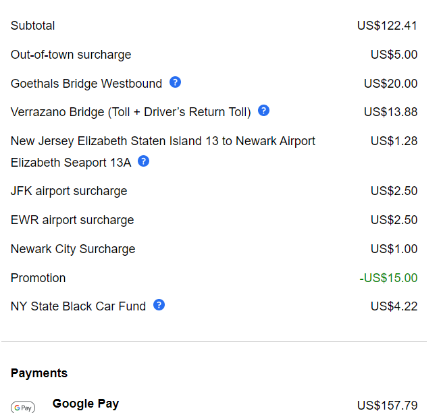Click Goethals Bridge Westbound label
Image resolution: width=441 pixels, height=413 pixels.
click(x=86, y=84)
